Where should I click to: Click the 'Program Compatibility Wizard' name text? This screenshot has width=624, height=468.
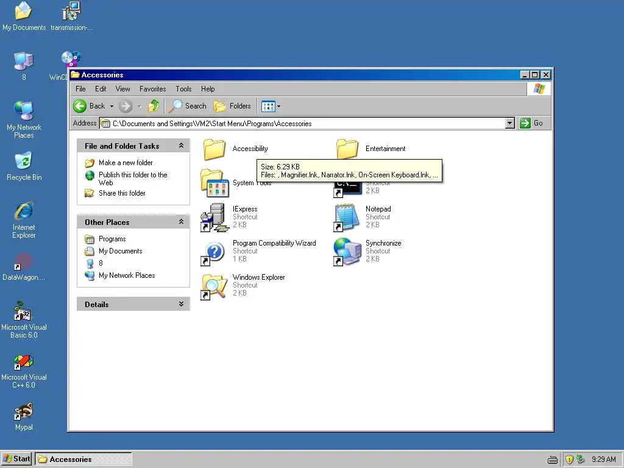274,243
